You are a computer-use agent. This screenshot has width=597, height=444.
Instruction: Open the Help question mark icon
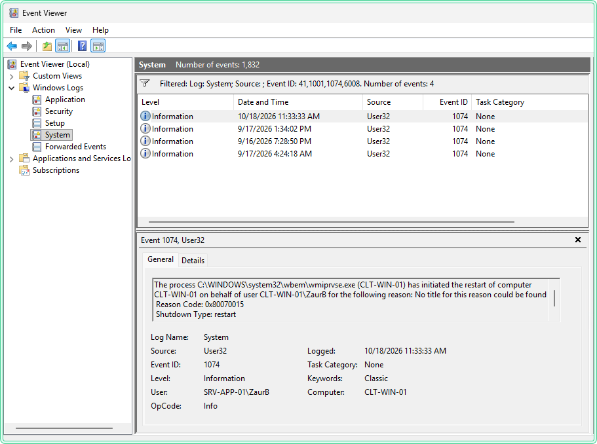pyautogui.click(x=82, y=46)
